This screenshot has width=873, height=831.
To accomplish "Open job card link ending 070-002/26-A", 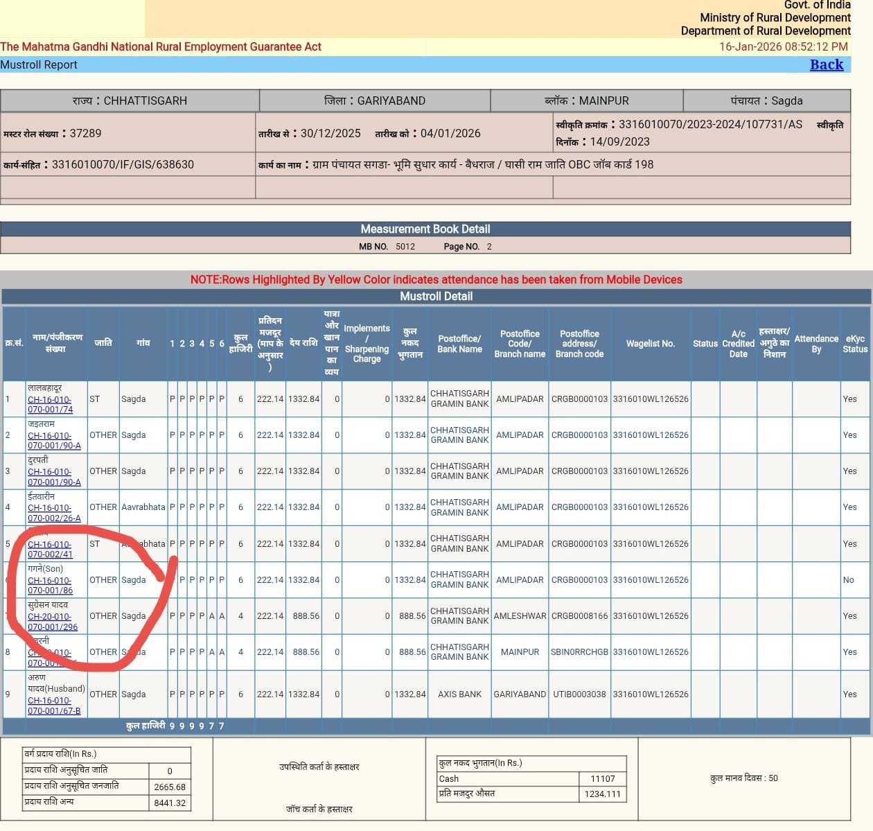I will point(53,513).
